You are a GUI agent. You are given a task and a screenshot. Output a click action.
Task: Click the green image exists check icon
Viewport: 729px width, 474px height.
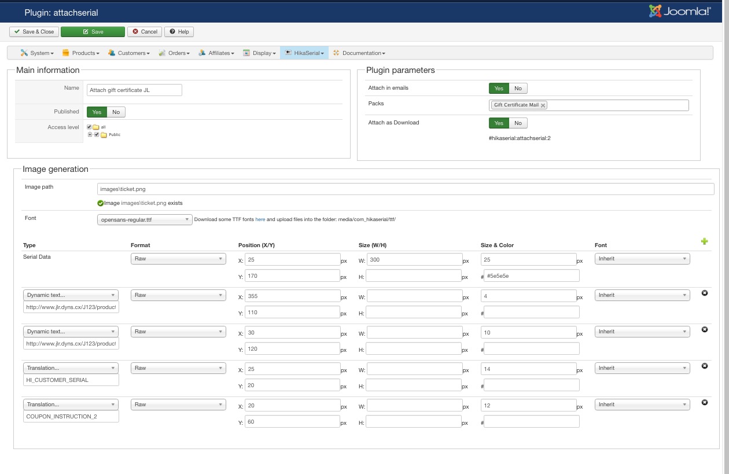click(x=101, y=203)
